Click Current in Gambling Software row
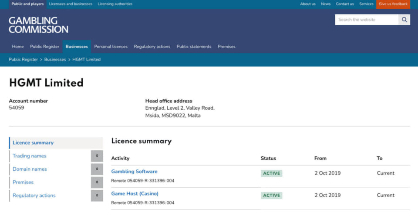The height and width of the screenshot is (216, 418). [385, 173]
